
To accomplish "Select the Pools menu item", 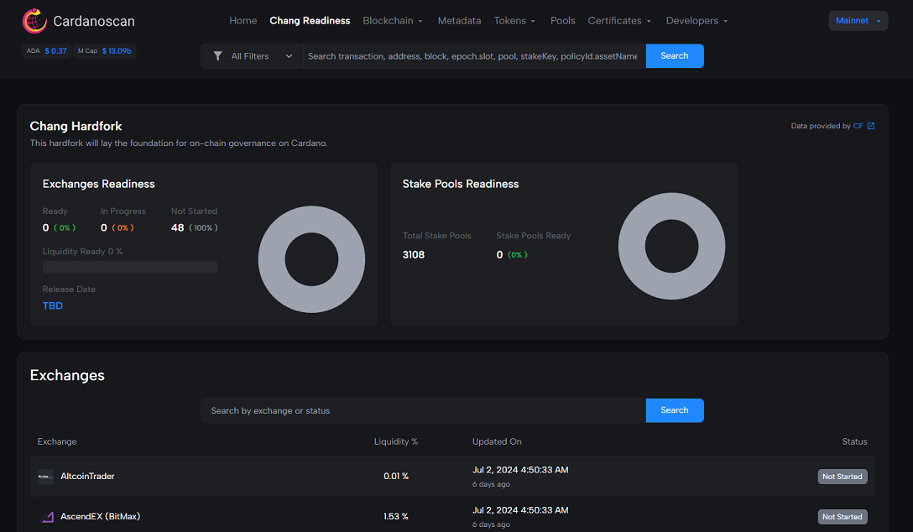I will [562, 21].
